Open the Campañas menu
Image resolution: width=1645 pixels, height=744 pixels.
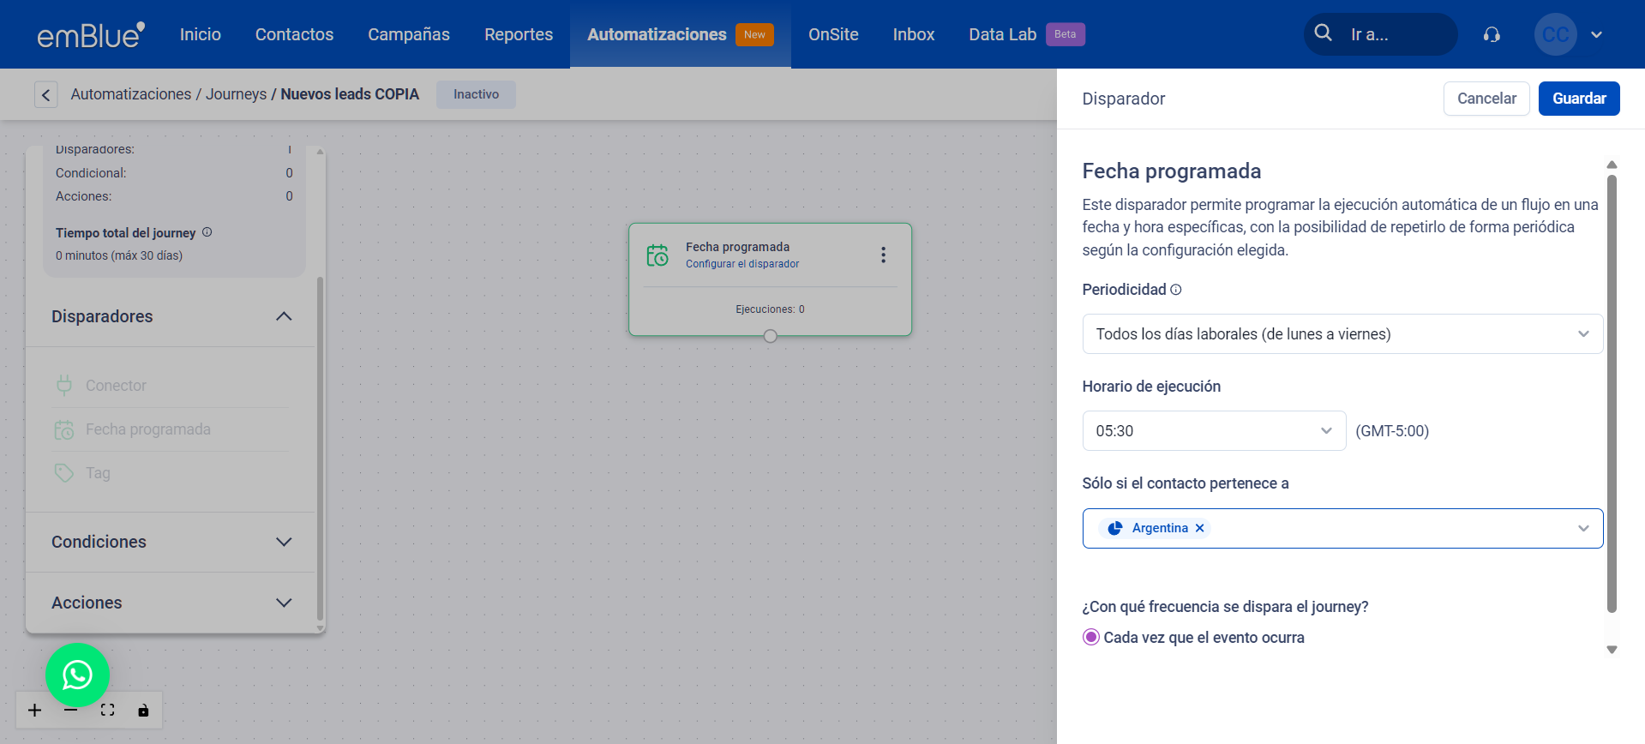409,34
